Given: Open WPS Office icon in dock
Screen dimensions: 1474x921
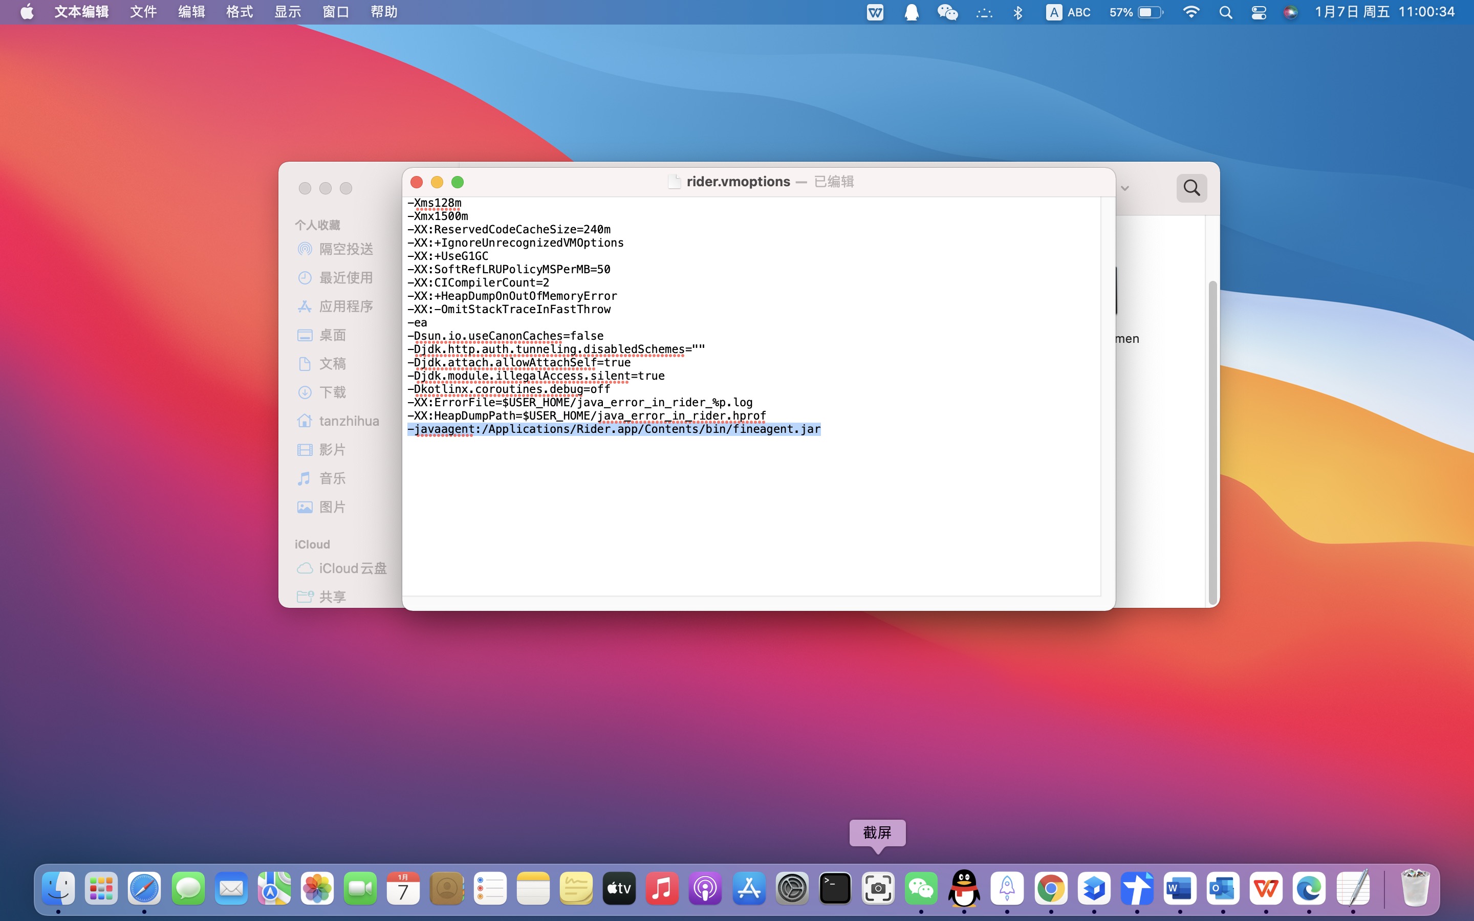Looking at the screenshot, I should point(1266,889).
